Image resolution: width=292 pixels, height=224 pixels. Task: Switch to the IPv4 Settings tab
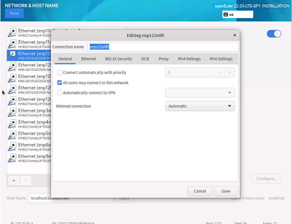(x=189, y=59)
